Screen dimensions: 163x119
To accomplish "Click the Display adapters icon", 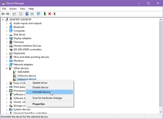I will pos(11,38).
